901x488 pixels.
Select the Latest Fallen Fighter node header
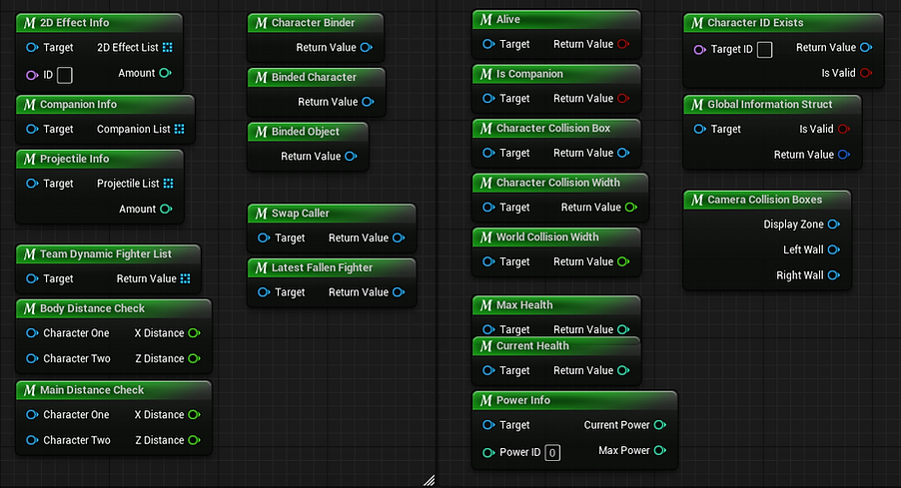tap(332, 268)
